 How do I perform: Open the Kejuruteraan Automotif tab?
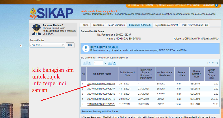166,25
